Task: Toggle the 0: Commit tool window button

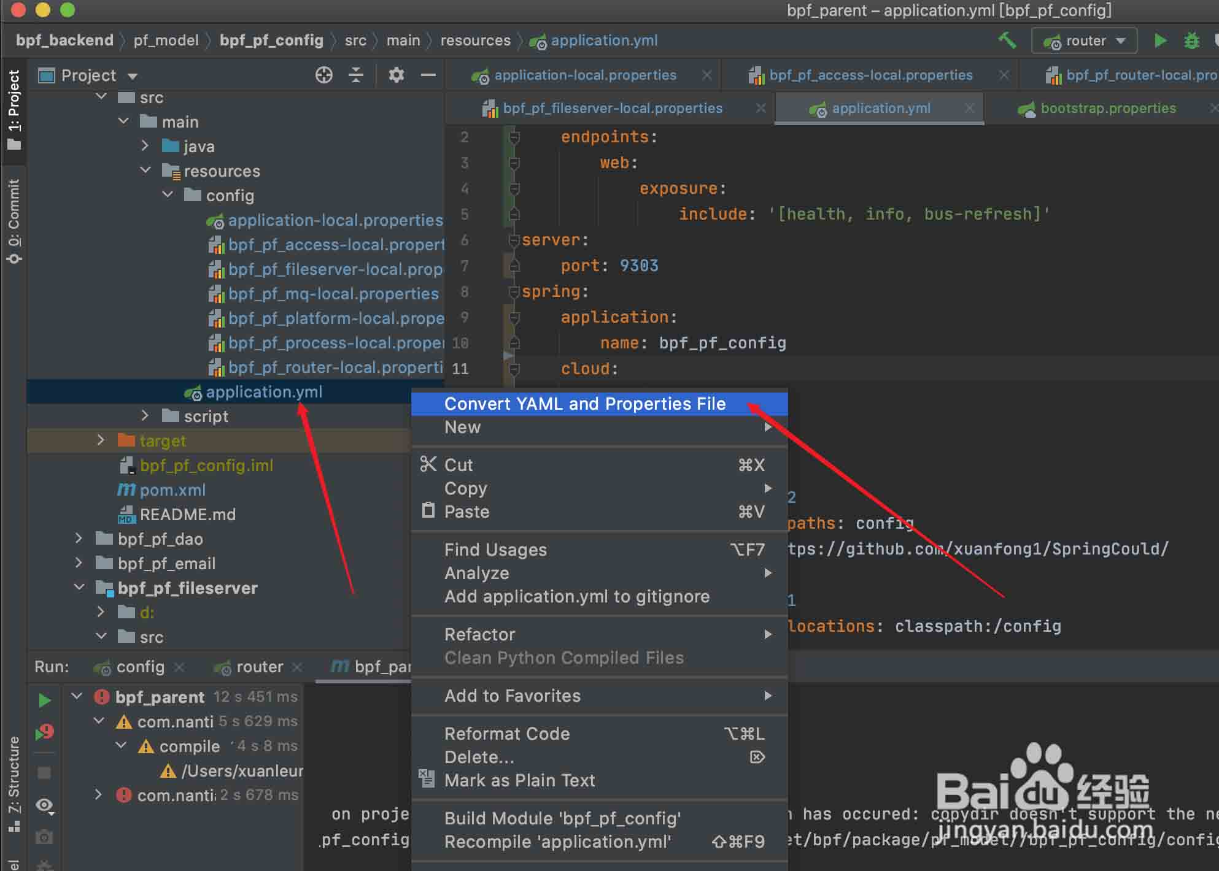Action: [x=14, y=221]
